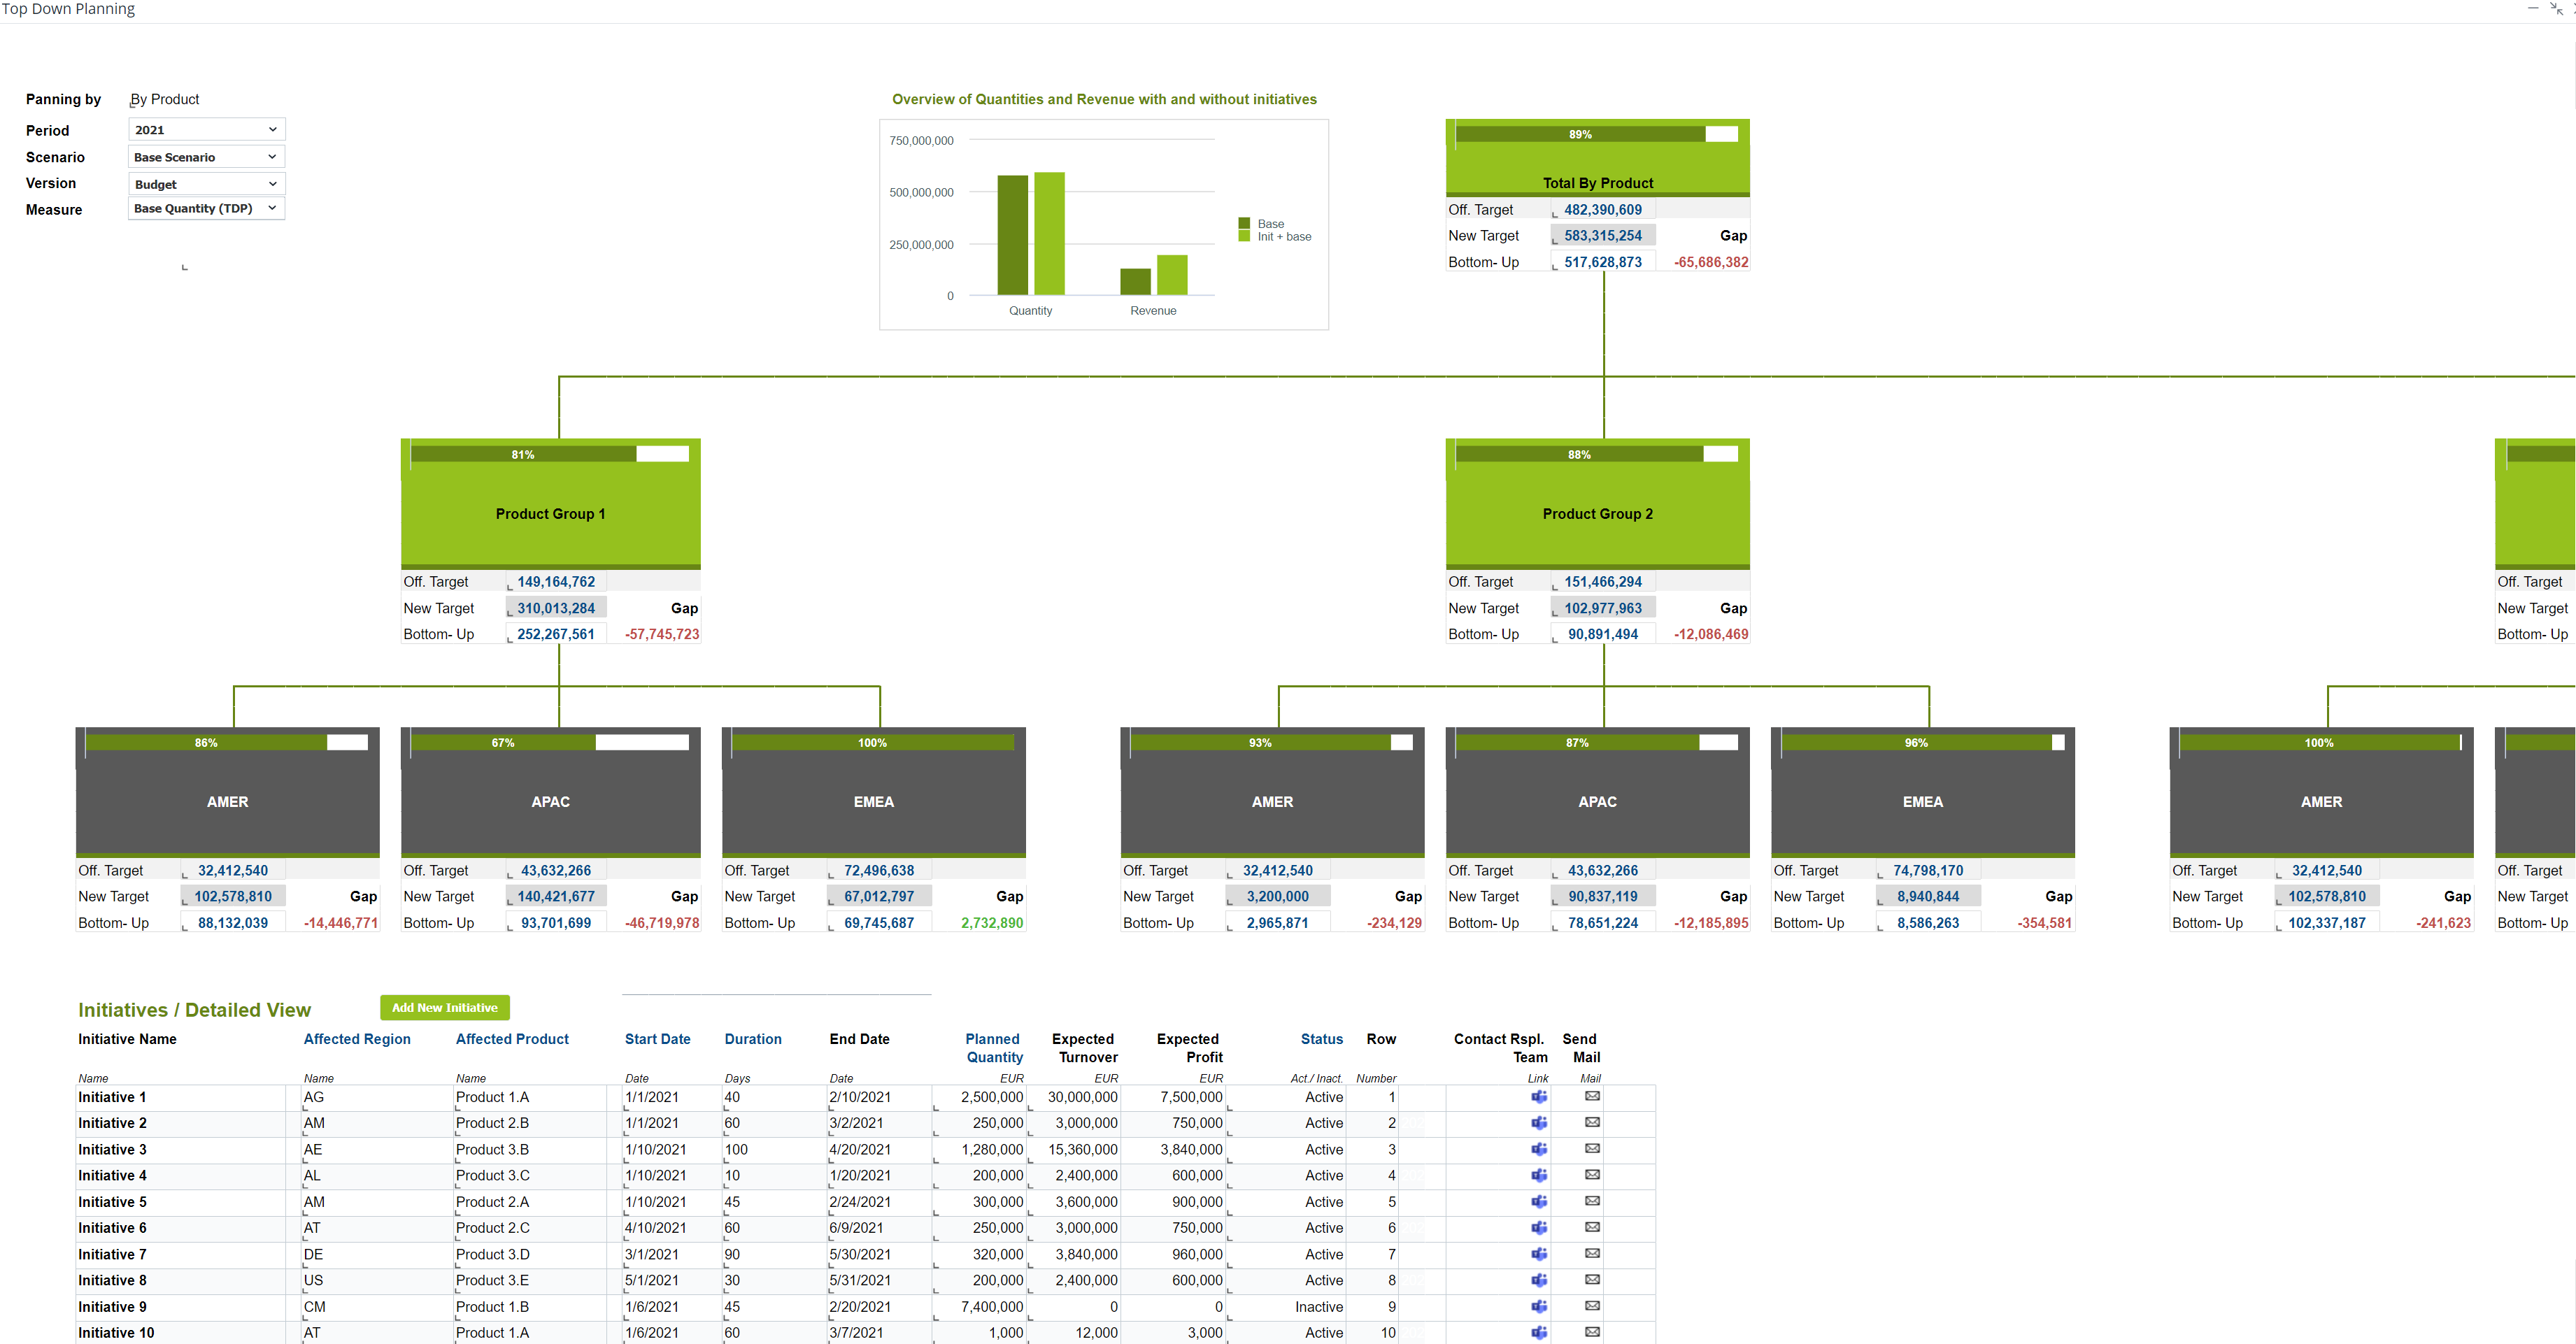
Task: Click the gap value -65,686,382
Action: click(x=1711, y=262)
